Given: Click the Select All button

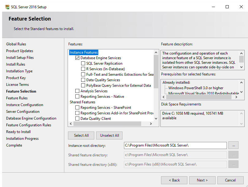Looking at the screenshot, I should pos(81,135).
